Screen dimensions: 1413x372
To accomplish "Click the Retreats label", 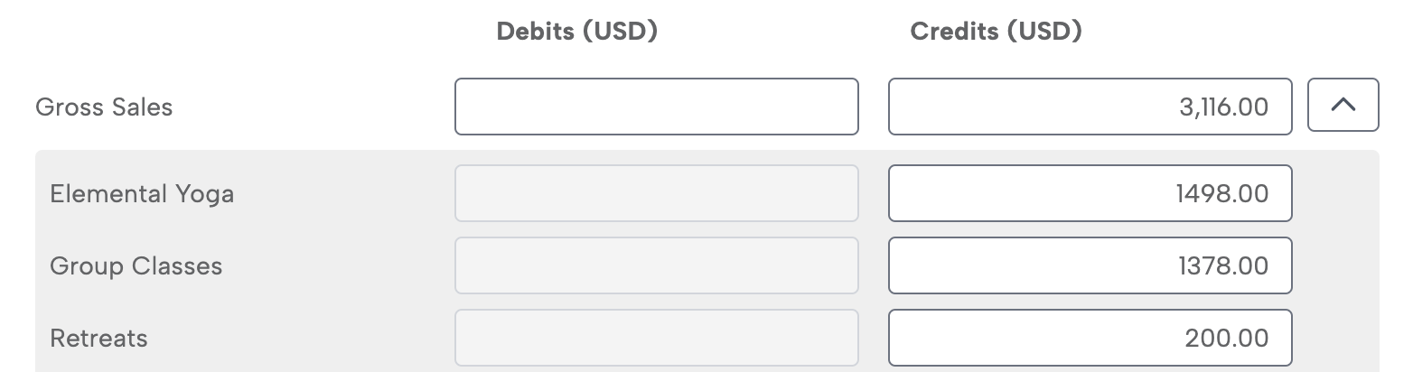I will tap(98, 339).
